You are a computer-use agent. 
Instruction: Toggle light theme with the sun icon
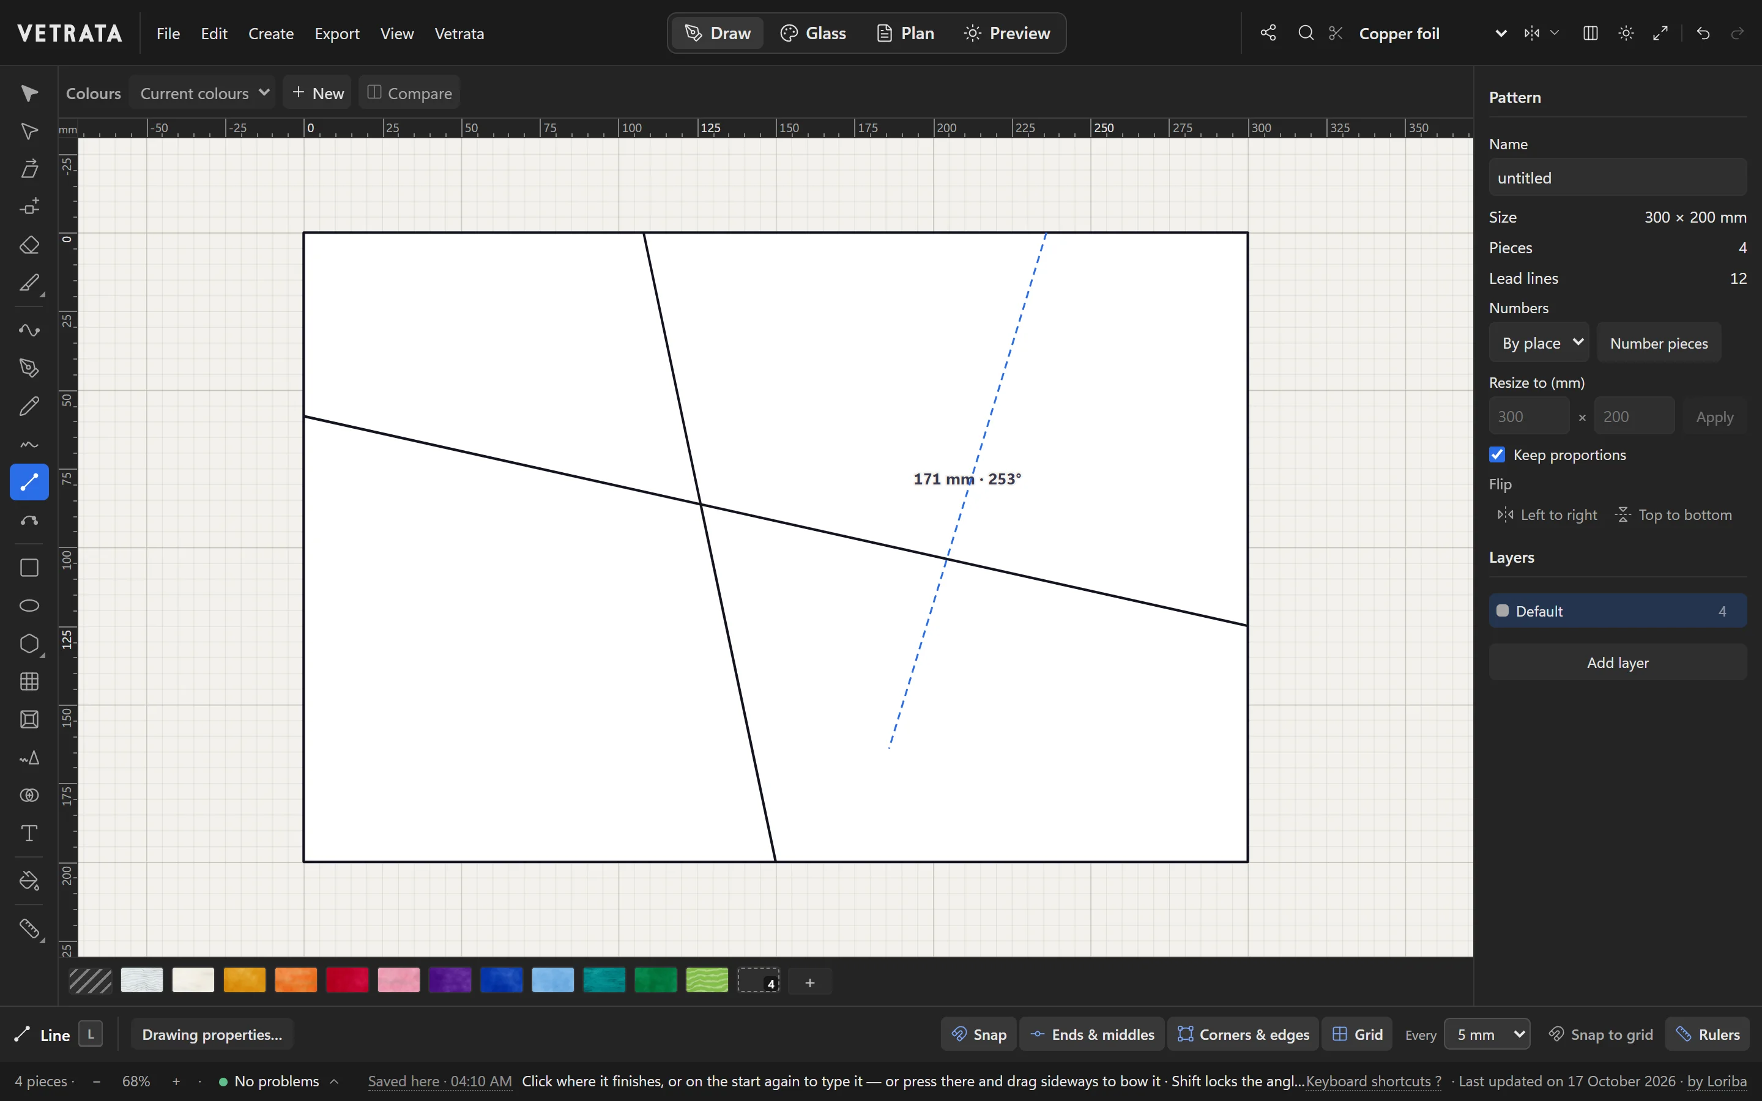point(1626,34)
